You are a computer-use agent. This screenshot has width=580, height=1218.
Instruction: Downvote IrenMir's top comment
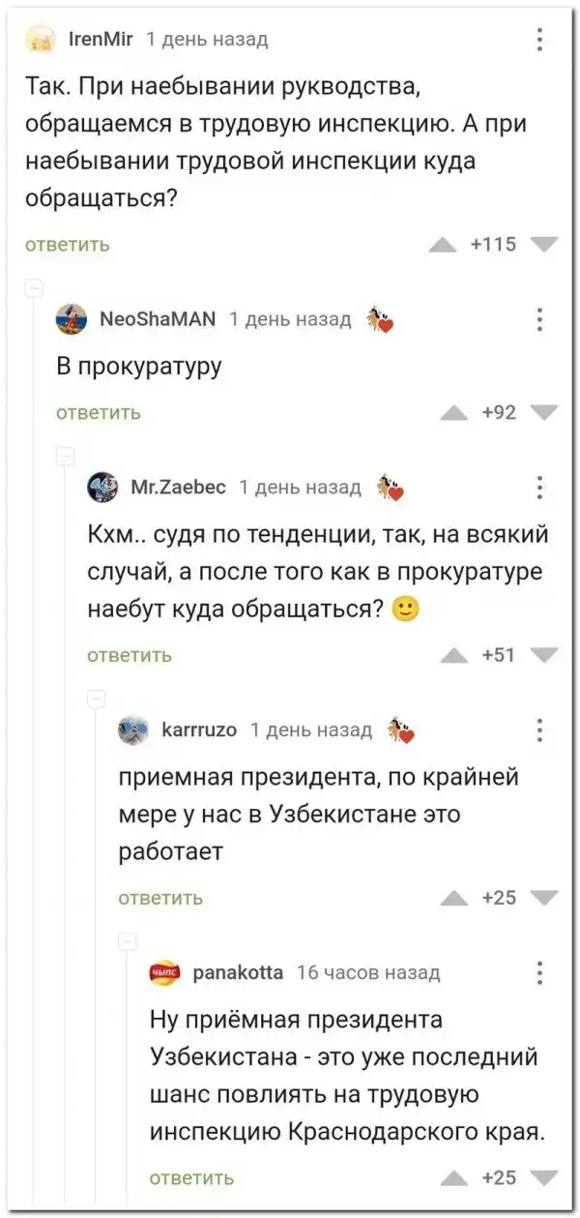(544, 244)
